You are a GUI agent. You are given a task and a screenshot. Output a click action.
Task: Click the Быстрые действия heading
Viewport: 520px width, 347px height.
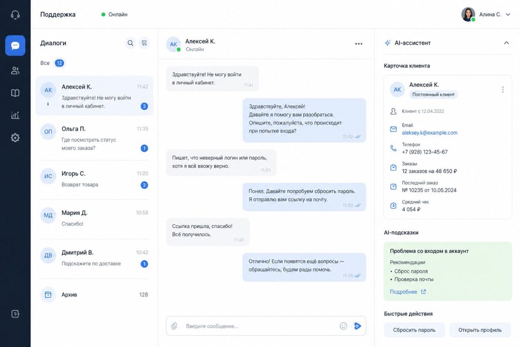coord(408,313)
